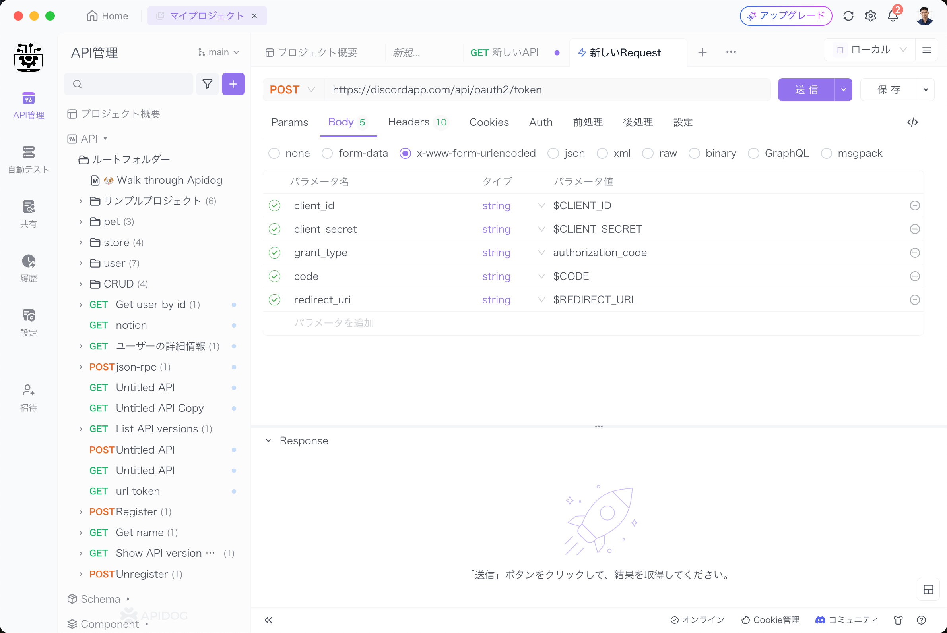947x633 pixels.
Task: Toggle the client_id parameter checkbox
Action: coord(274,205)
